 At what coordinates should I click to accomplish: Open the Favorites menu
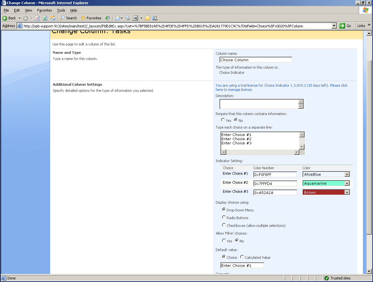coord(45,10)
